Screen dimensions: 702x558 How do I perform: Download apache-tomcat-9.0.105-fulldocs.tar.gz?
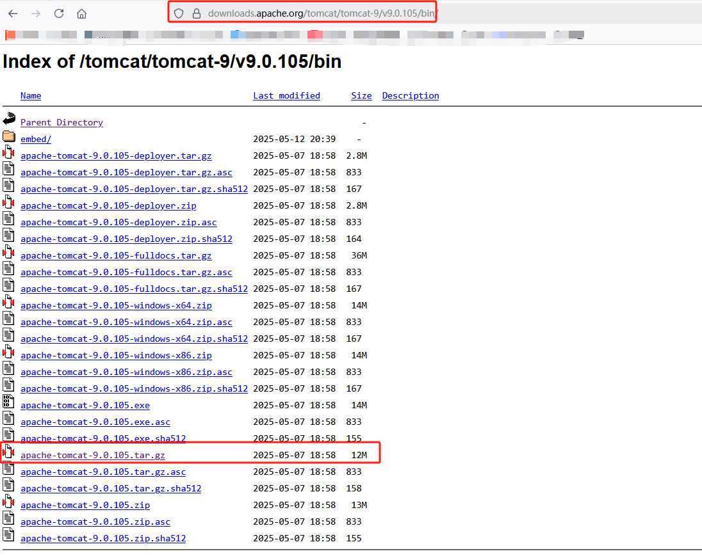coord(116,256)
